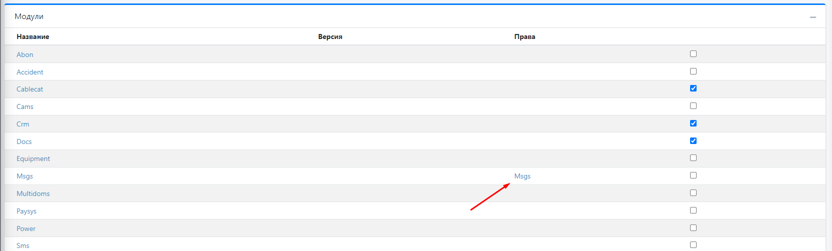The width and height of the screenshot is (832, 251).
Task: Enable the Abon module checkbox
Action: 693,53
